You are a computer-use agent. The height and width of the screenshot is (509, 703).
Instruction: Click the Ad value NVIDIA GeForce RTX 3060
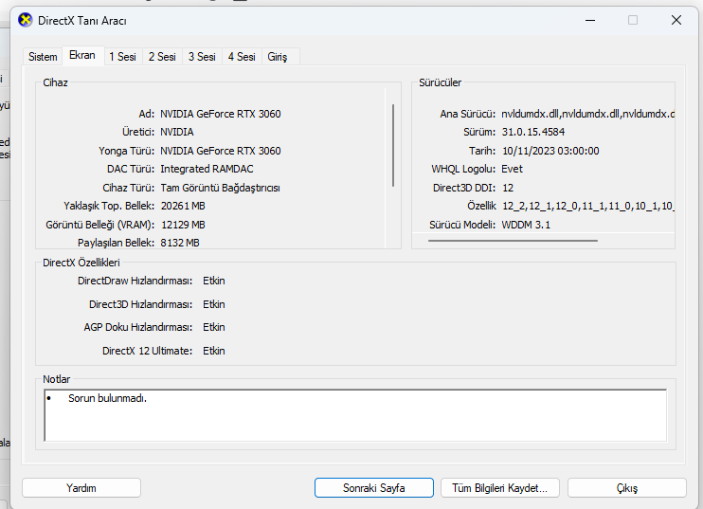tap(221, 114)
